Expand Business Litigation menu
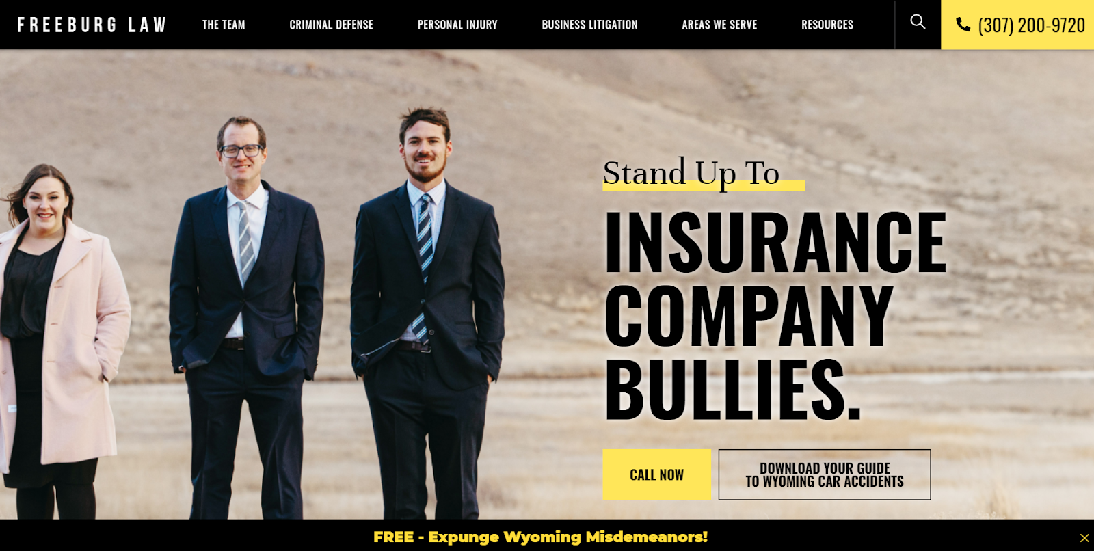The width and height of the screenshot is (1094, 551). coord(590,25)
